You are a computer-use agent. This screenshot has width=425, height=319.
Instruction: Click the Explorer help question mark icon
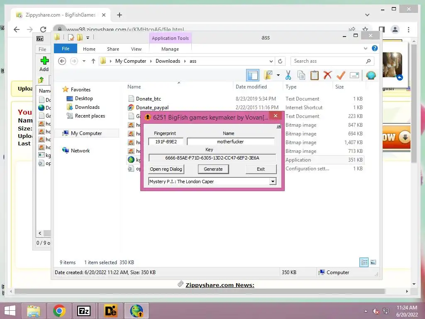pyautogui.click(x=375, y=48)
